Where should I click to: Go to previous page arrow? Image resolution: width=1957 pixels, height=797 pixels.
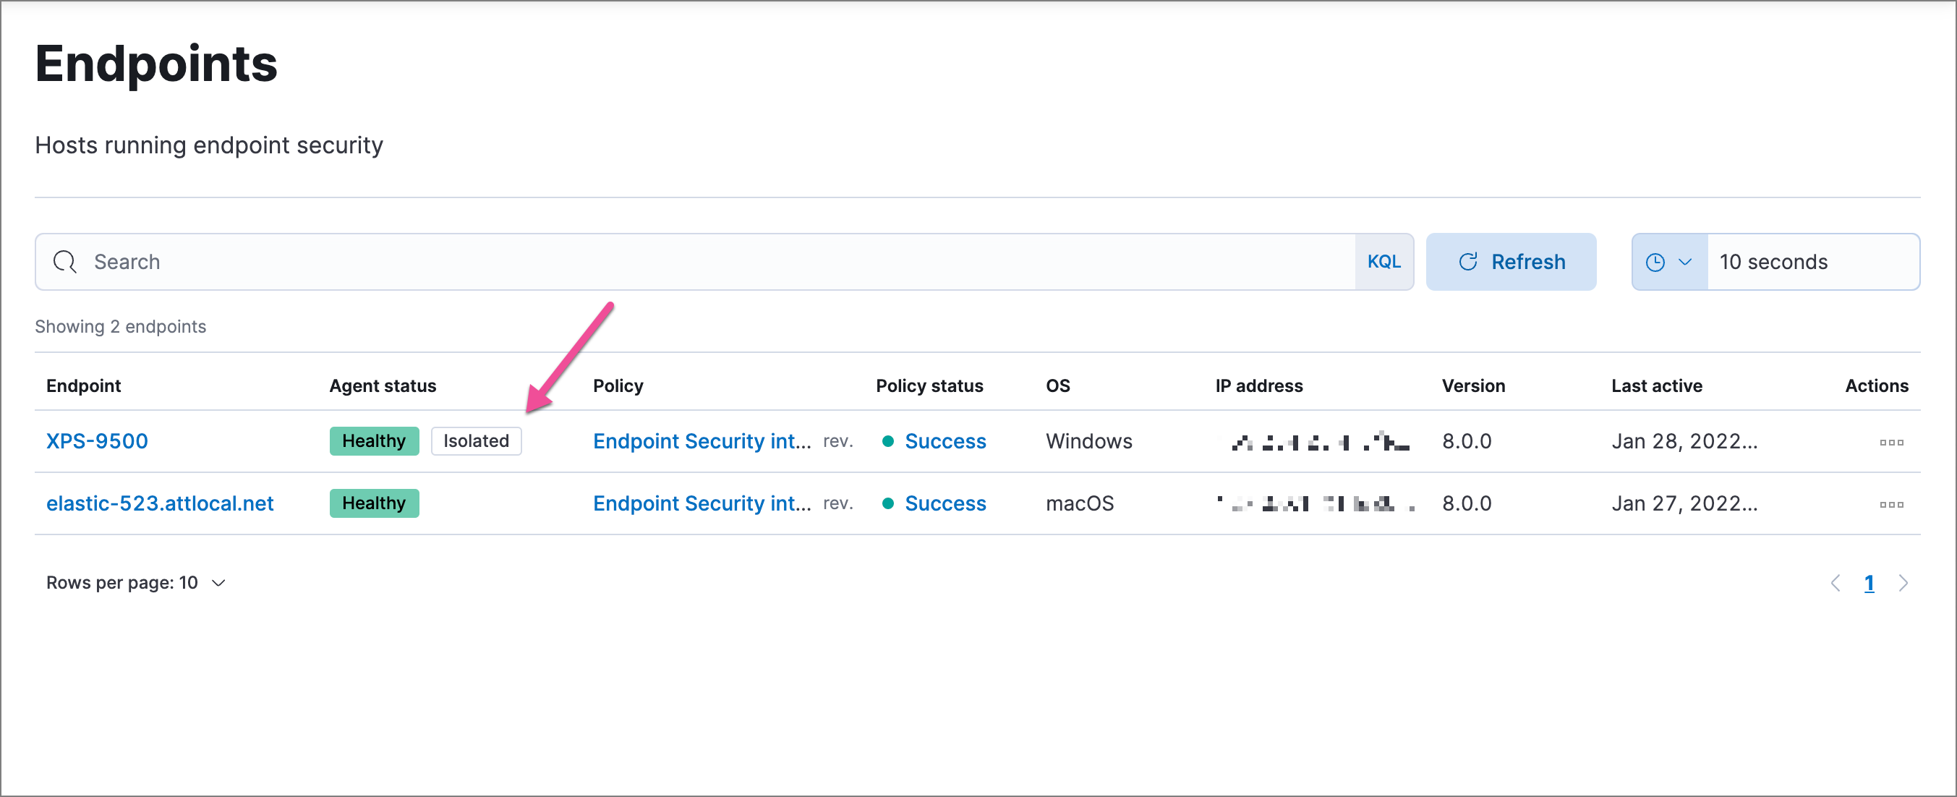click(x=1836, y=584)
